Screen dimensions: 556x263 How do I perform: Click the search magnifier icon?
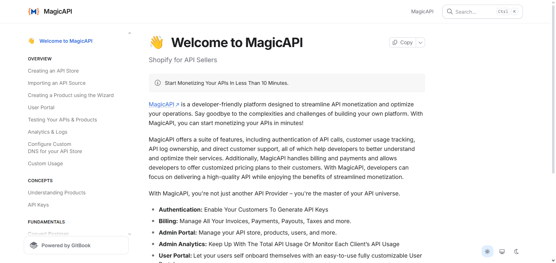[450, 11]
